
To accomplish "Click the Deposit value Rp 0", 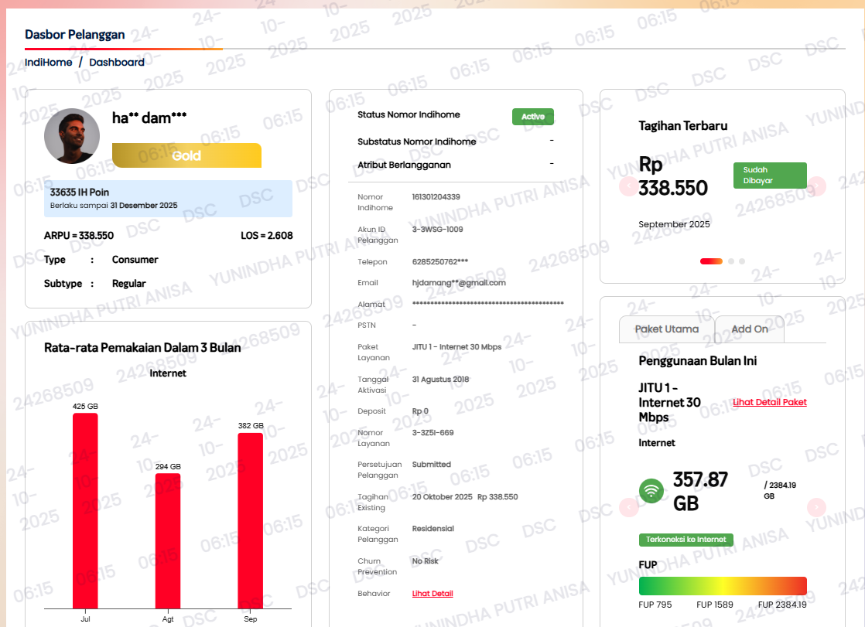I will coord(420,411).
